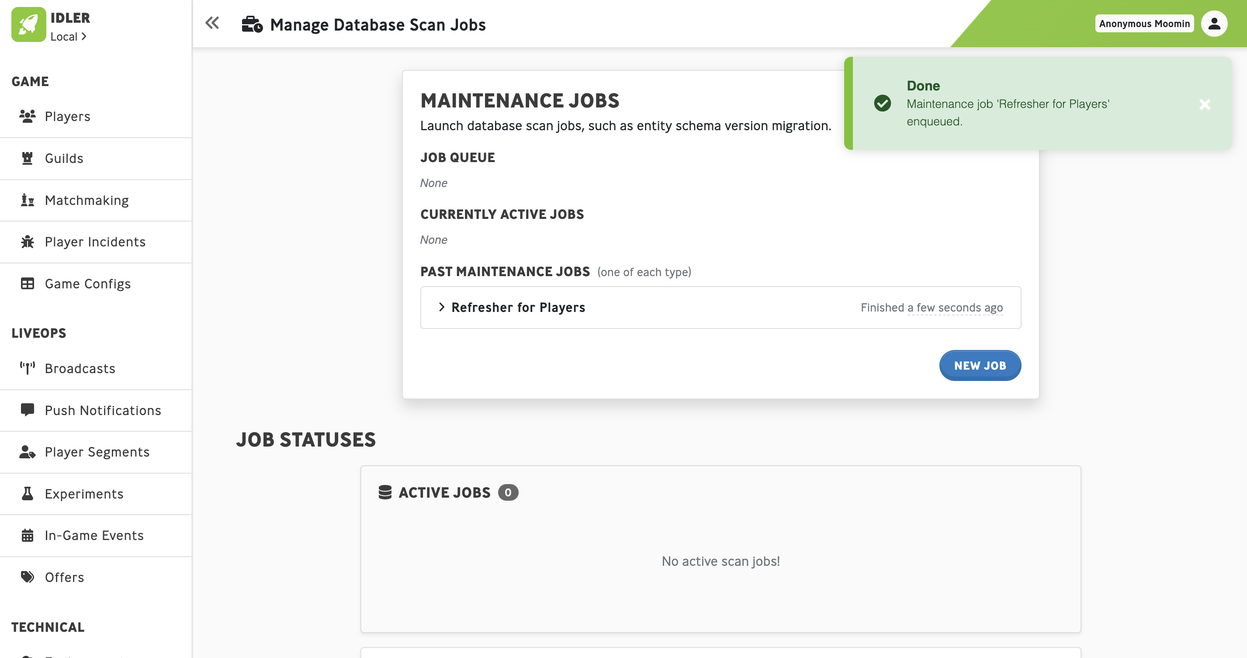Start a New Job
Screen dimensions: 1247x658
click(x=980, y=366)
